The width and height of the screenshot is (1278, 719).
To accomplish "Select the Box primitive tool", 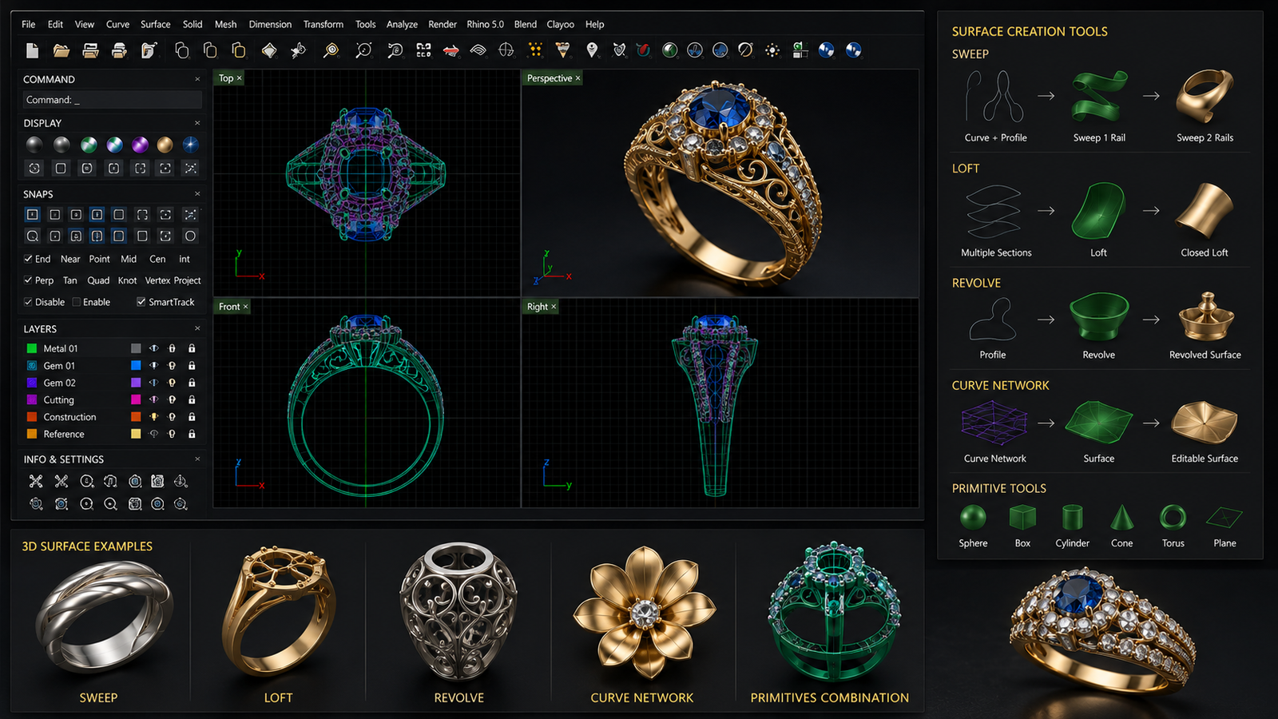I will [1022, 518].
